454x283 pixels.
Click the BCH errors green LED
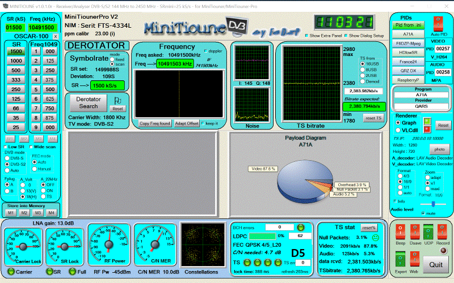(x=301, y=228)
